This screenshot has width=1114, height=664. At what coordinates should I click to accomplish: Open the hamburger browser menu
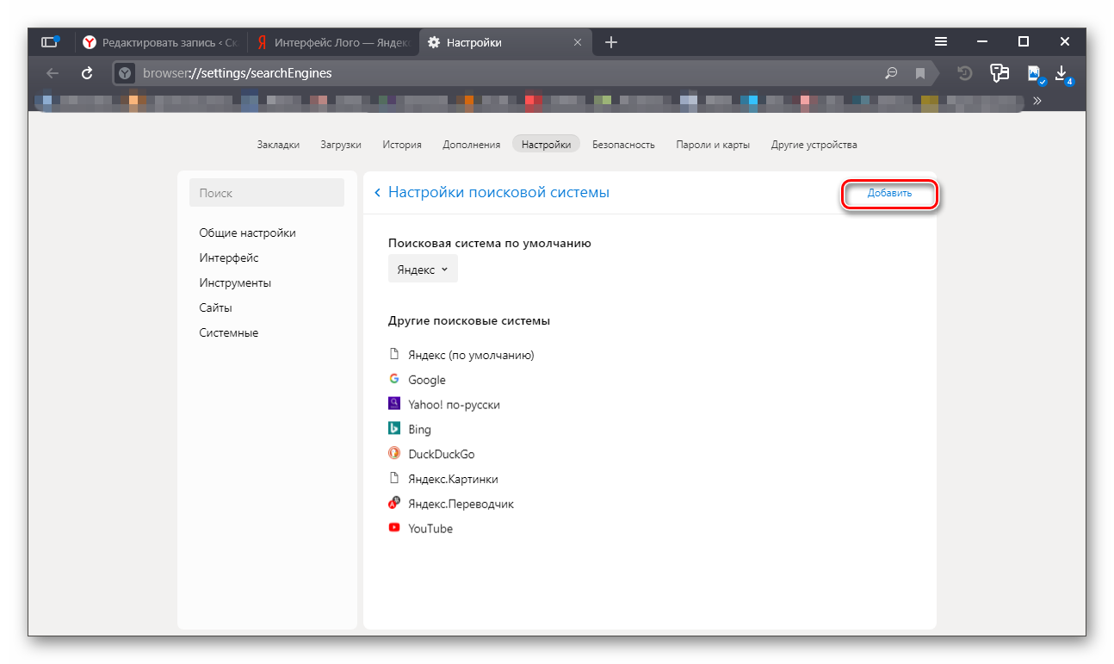(941, 41)
